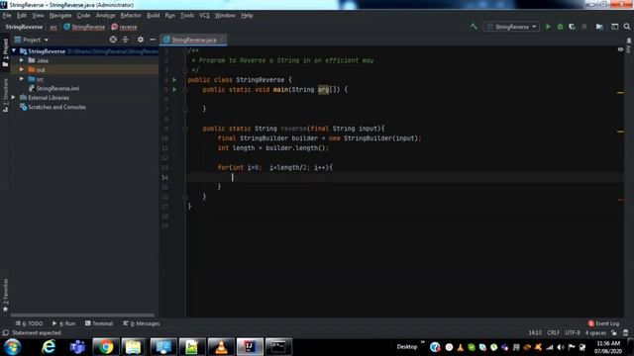Open the Favorites tool window side tab

pos(5,296)
